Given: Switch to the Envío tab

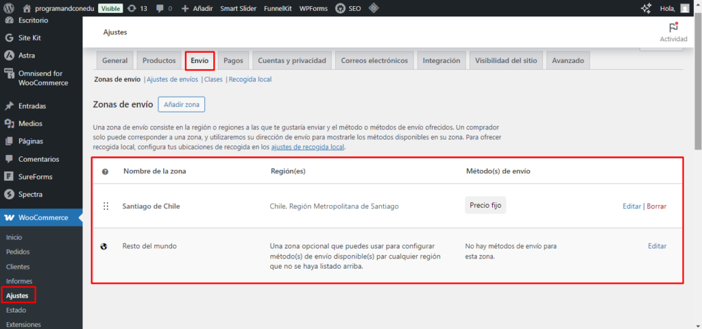Looking at the screenshot, I should click(x=199, y=60).
